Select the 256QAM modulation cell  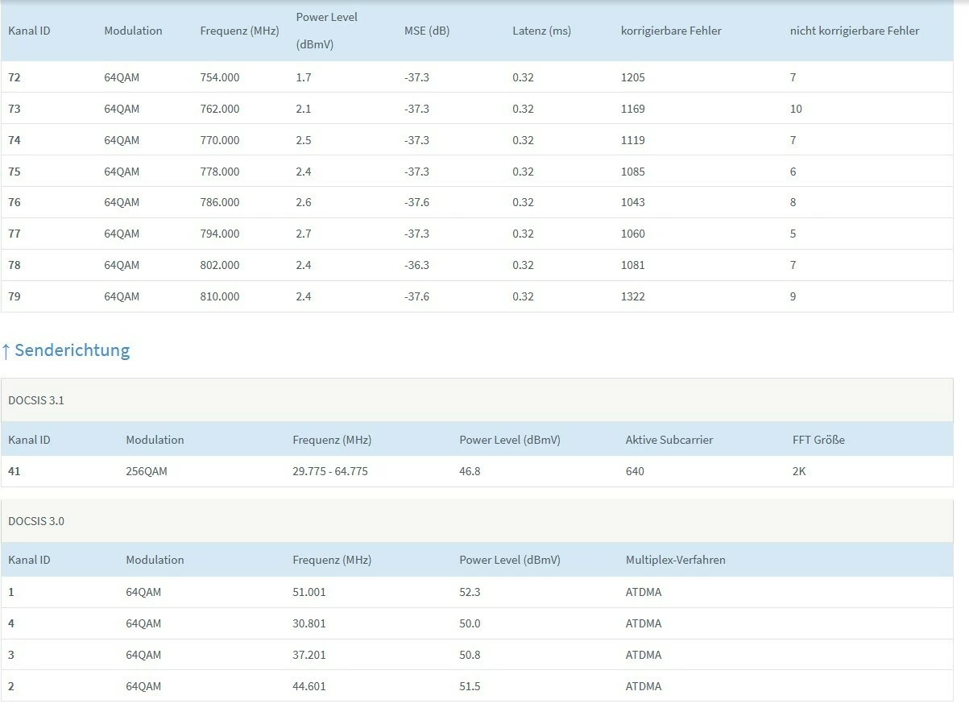(x=147, y=471)
